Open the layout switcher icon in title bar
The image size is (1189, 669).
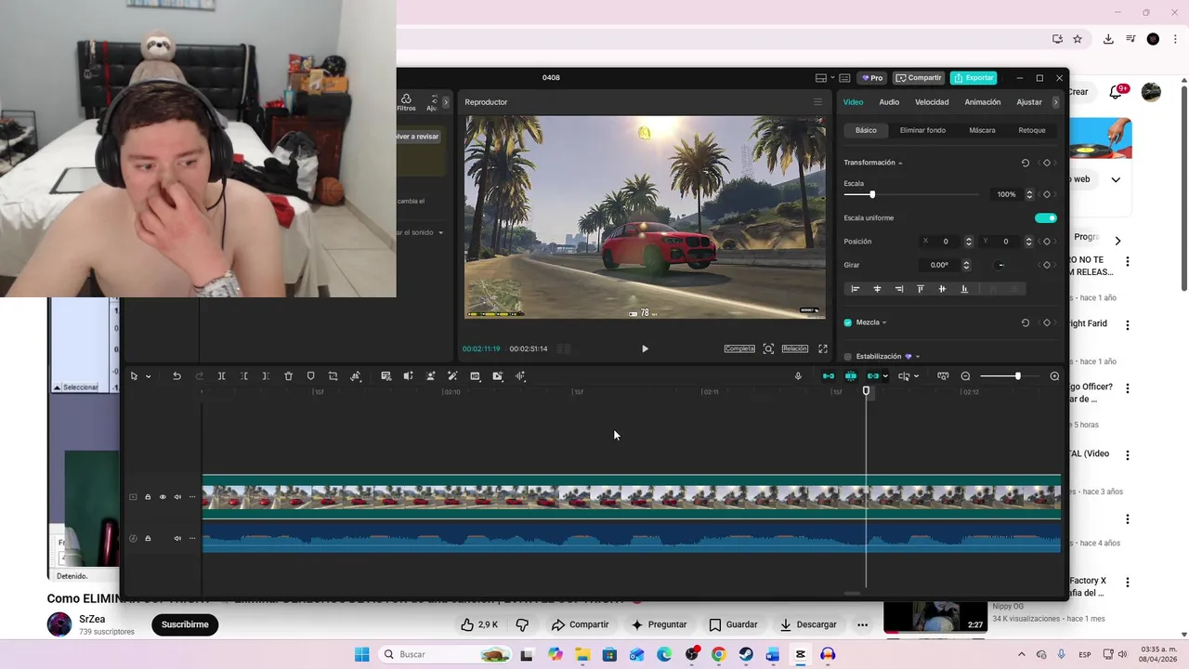tap(821, 78)
